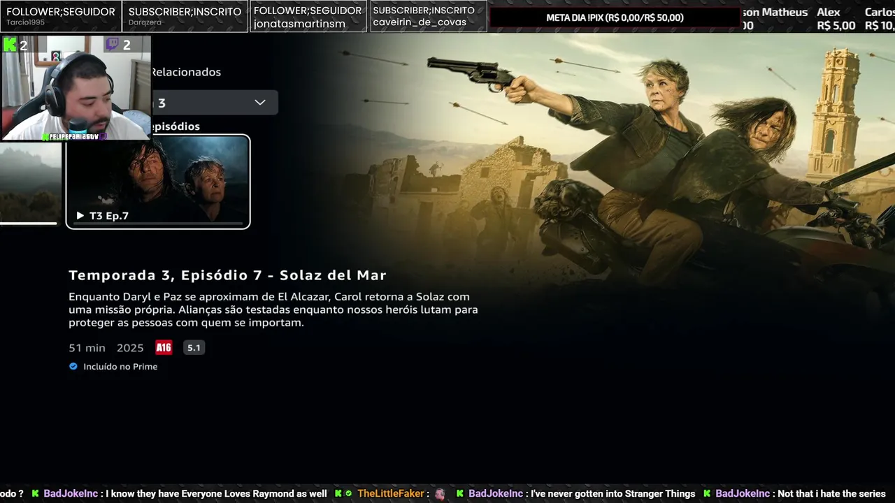Click the A16 age rating badge
The image size is (895, 503).
[x=164, y=347]
